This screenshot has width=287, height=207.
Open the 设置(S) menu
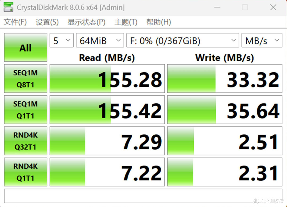coord(47,22)
